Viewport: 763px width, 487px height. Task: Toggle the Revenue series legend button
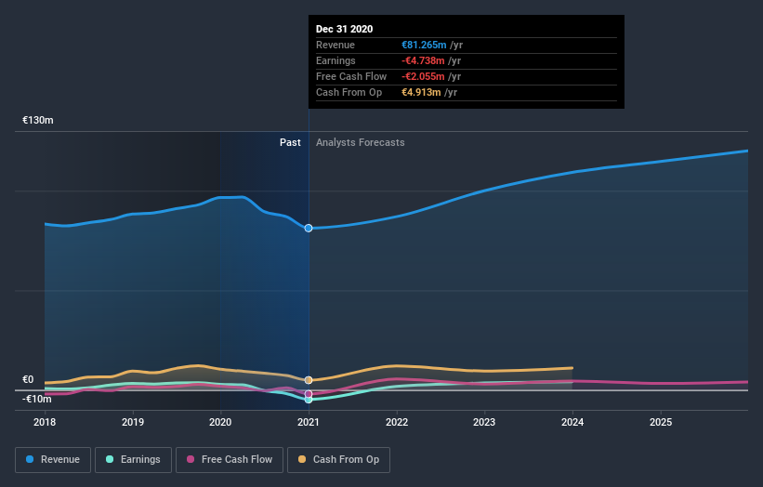[x=53, y=460]
